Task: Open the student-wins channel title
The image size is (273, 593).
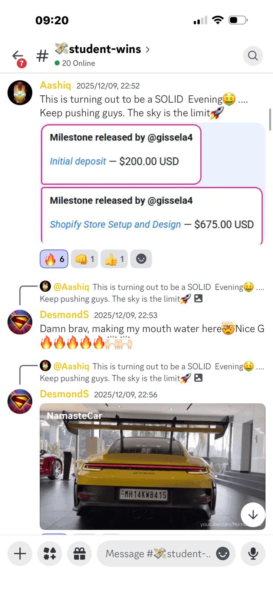Action: click(x=105, y=49)
